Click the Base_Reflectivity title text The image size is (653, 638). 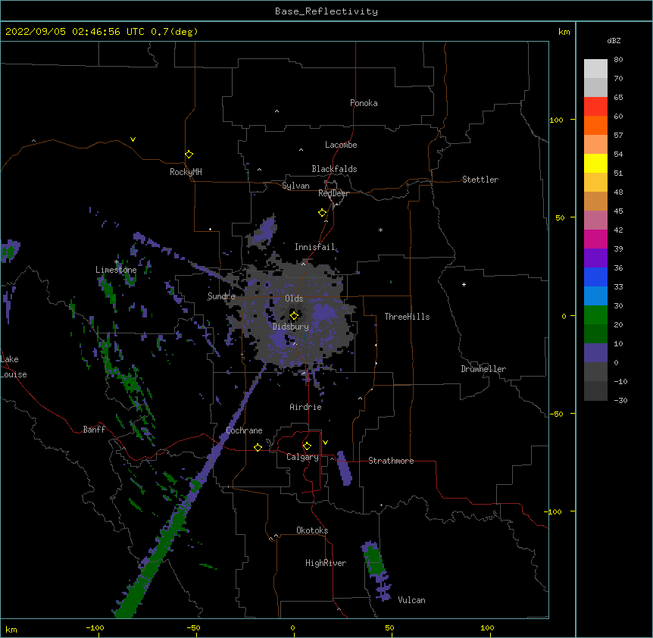point(326,11)
